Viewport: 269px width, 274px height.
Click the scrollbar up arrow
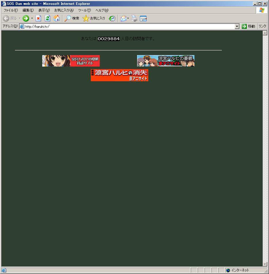[x=265, y=33]
